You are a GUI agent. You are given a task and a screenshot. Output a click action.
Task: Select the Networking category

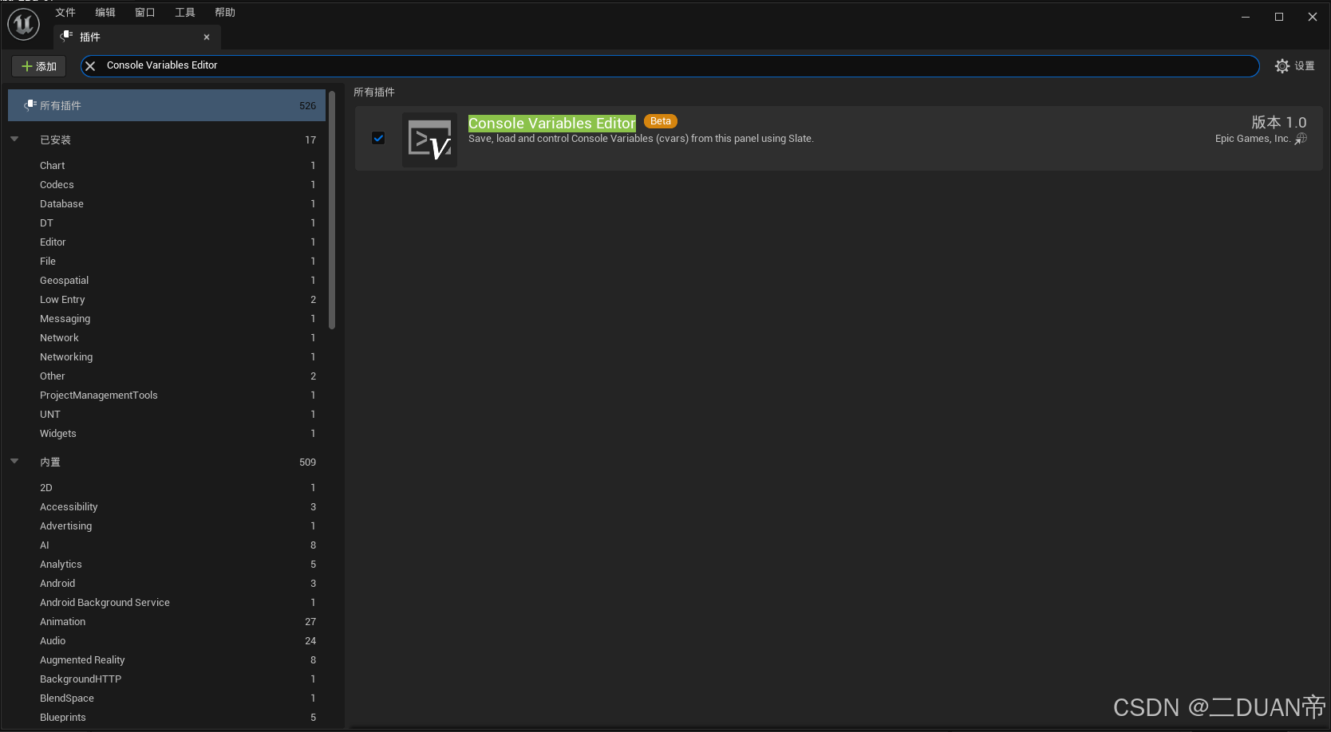point(167,356)
